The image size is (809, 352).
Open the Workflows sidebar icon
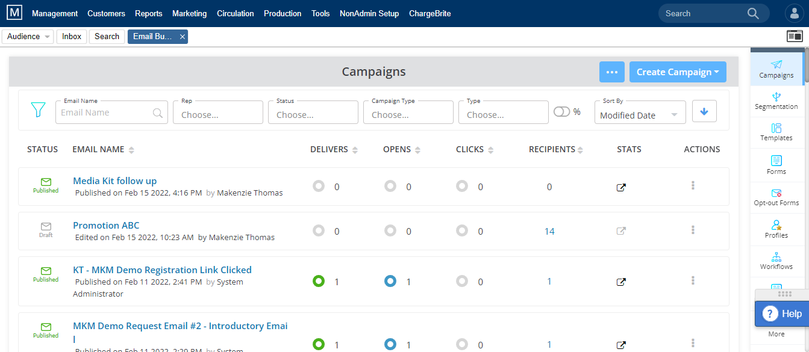pyautogui.click(x=776, y=261)
